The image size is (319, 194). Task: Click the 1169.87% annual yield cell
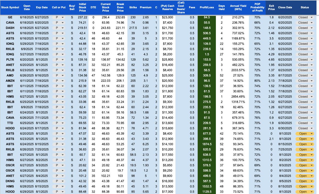(x=238, y=38)
